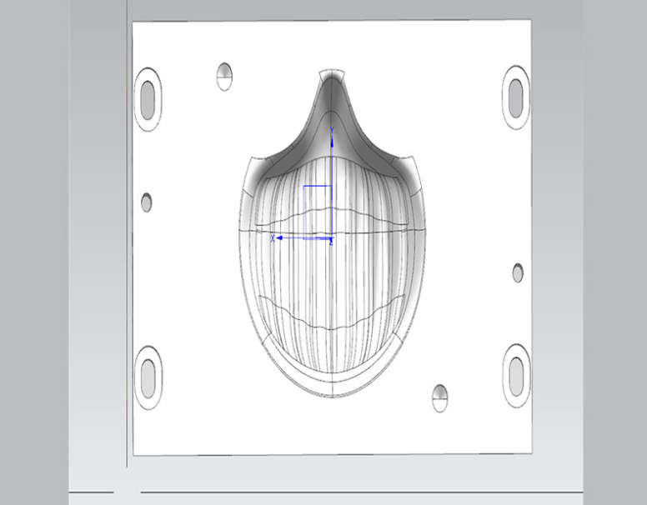
Task: Select the narrow neck at the top of the mold cavity
Action: pos(332,88)
